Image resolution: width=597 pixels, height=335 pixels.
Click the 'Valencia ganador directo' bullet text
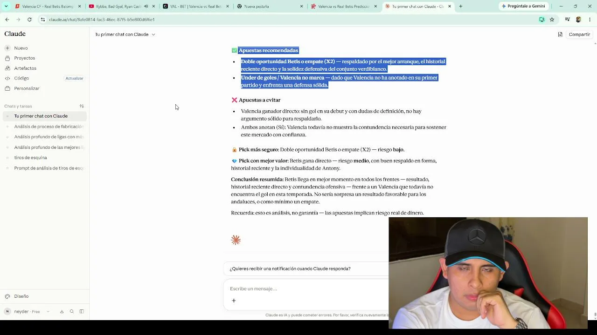tap(331, 115)
